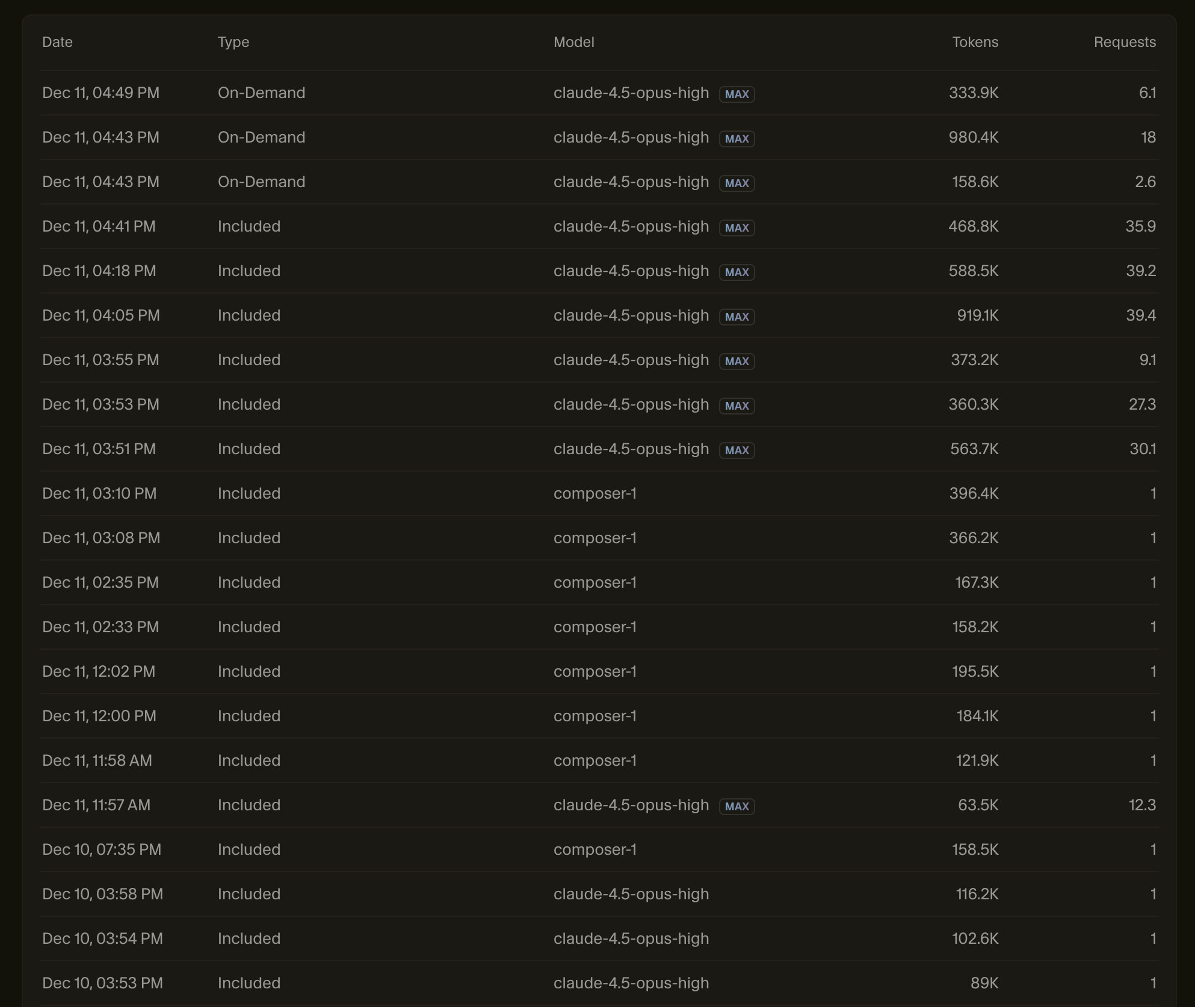
Task: Click On-Demand type in 158.6K row
Action: point(261,182)
